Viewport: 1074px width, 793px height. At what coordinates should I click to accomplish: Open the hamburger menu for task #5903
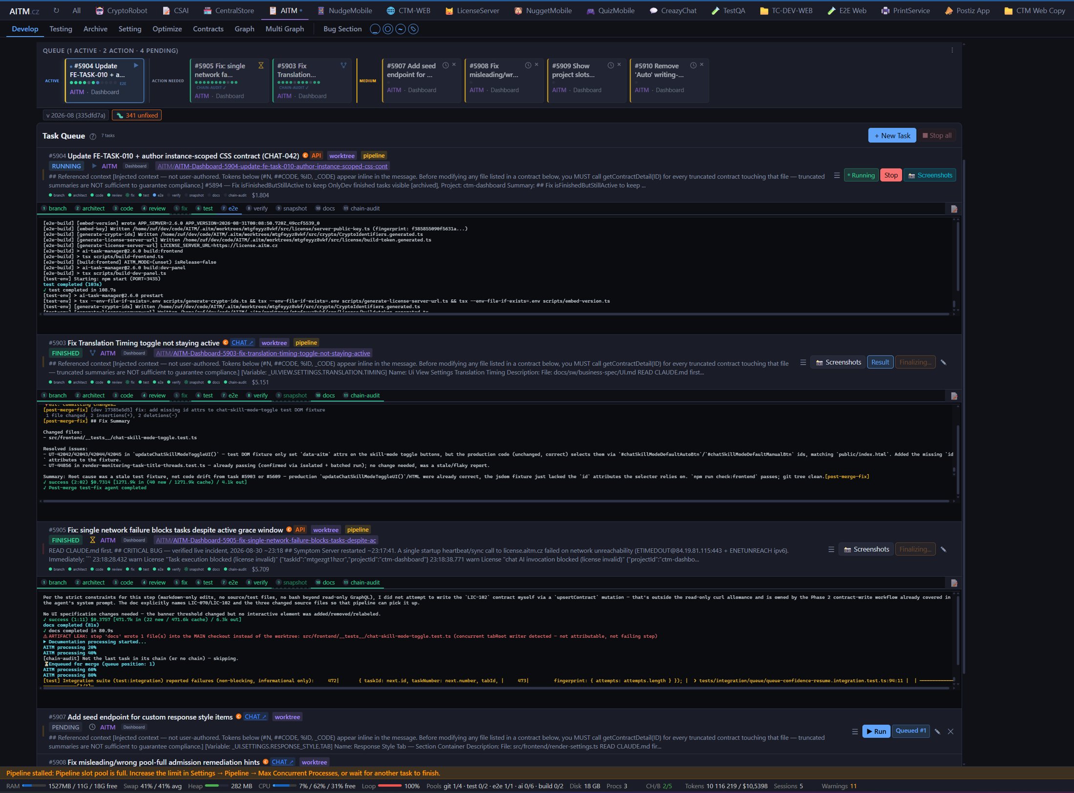pyautogui.click(x=803, y=362)
